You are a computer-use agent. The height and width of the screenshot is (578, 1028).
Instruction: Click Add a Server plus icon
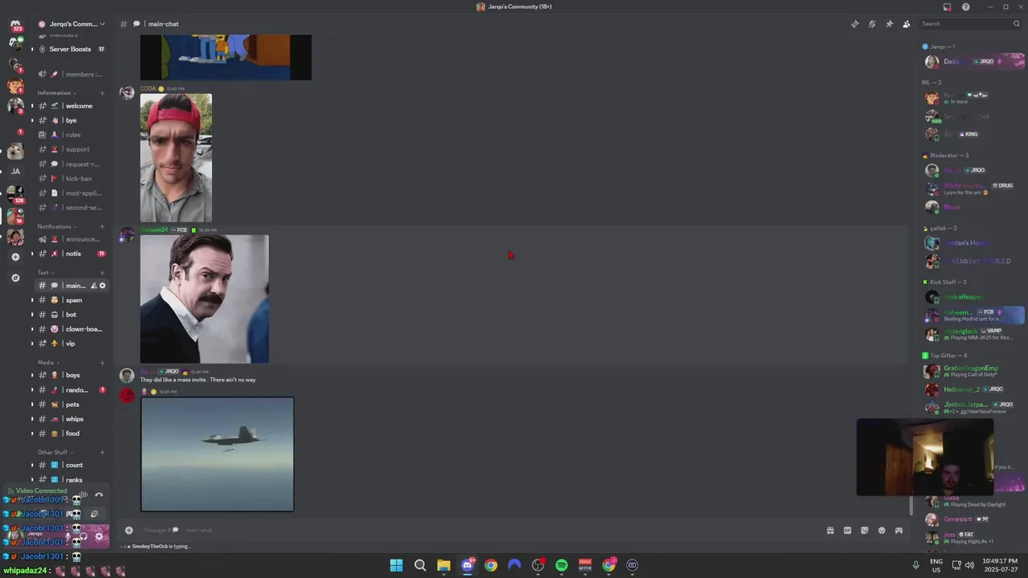[x=15, y=257]
